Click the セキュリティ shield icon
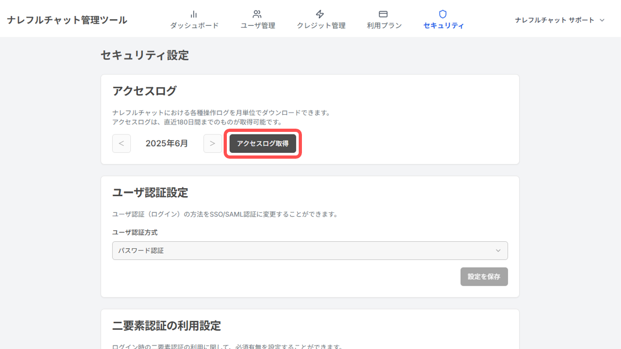Viewport: 621px width, 349px height. 443,14
